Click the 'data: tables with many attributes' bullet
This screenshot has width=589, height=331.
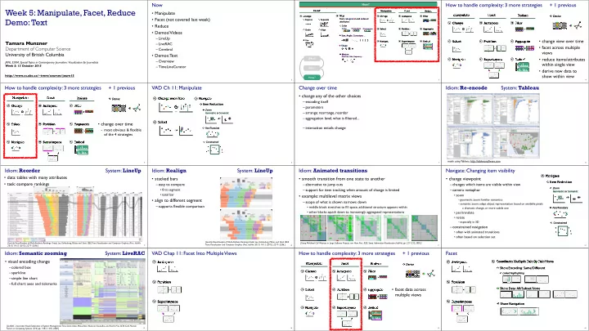point(36,177)
